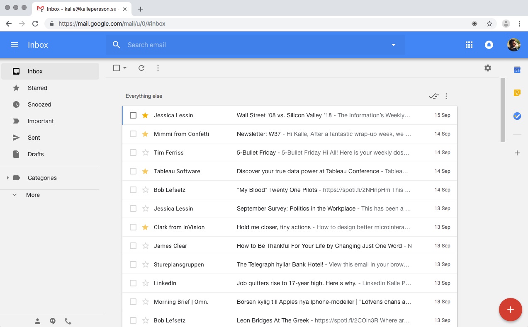Unstar the Tableau Software email
528x327 pixels.
pos(145,171)
